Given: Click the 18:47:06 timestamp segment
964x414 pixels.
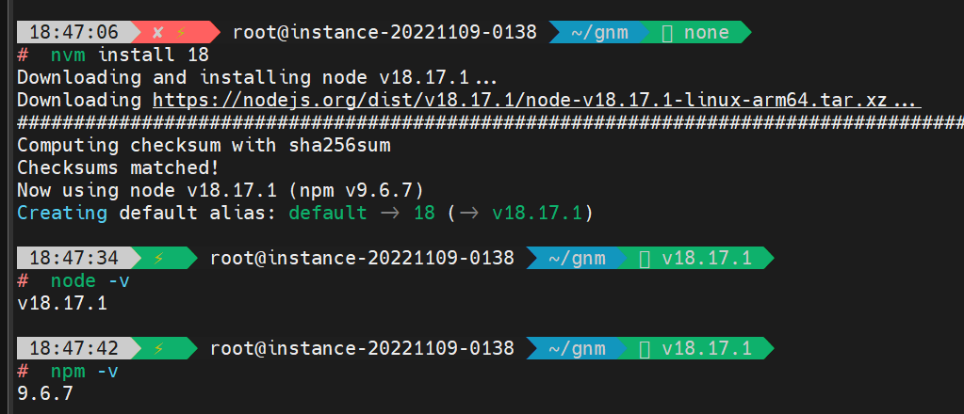Looking at the screenshot, I should (74, 33).
